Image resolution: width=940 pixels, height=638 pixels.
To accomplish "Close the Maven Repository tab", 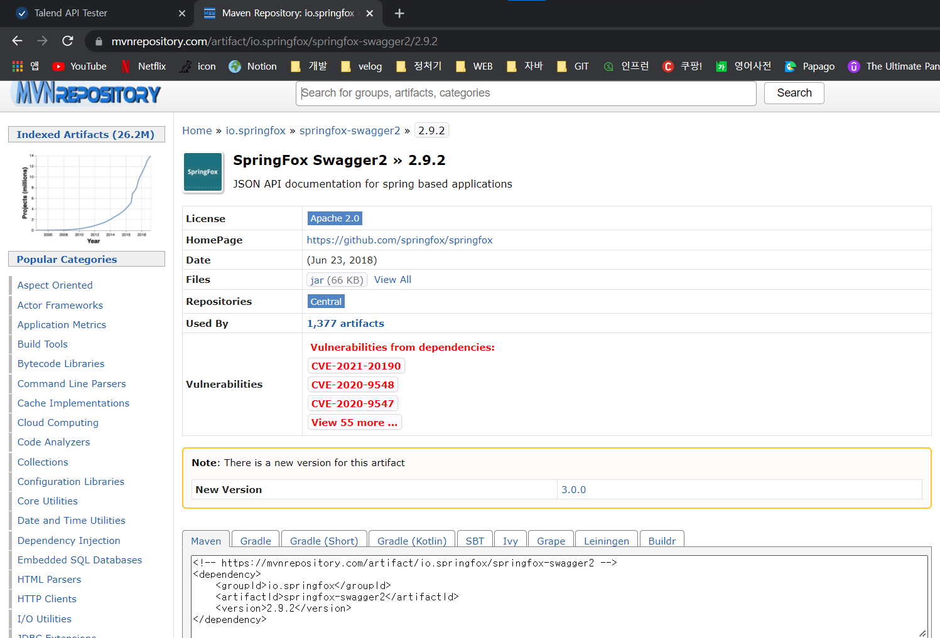I will (x=370, y=13).
